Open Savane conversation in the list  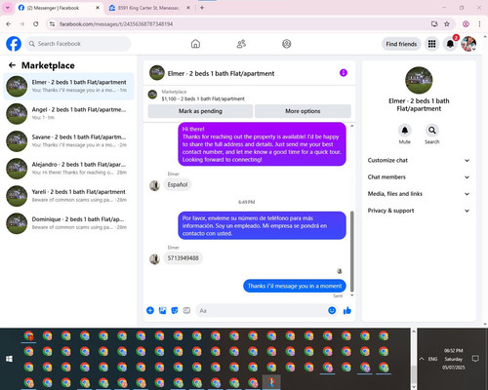(x=68, y=141)
